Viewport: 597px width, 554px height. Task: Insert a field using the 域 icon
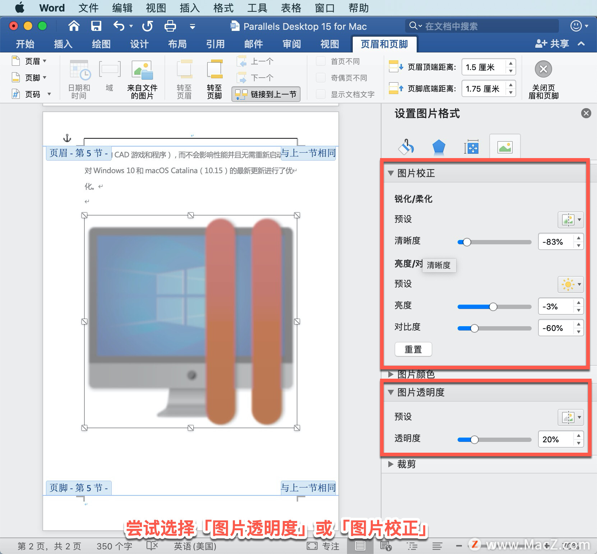click(109, 78)
